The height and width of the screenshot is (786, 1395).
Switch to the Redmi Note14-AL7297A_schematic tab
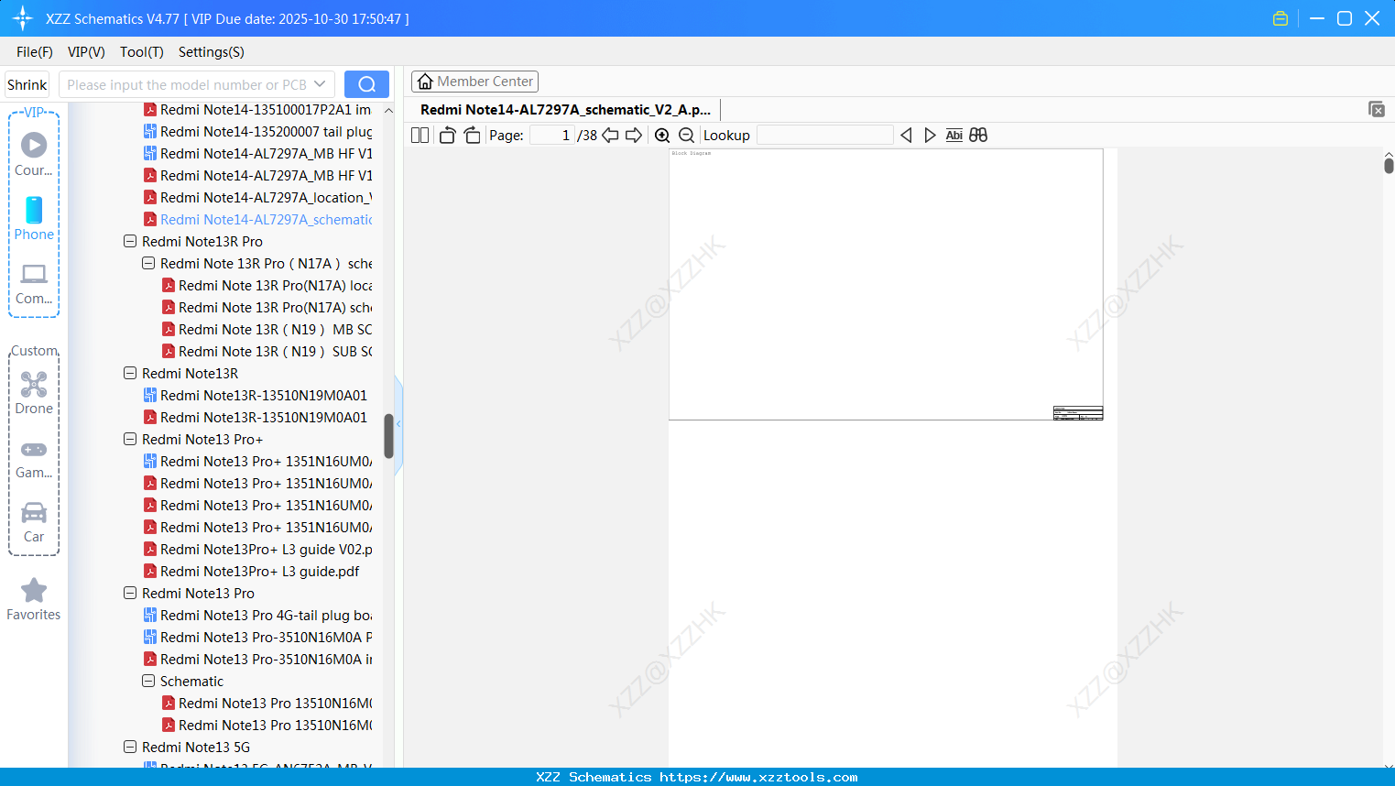pyautogui.click(x=565, y=109)
